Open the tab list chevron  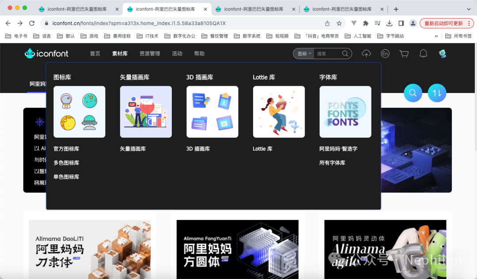(x=469, y=9)
